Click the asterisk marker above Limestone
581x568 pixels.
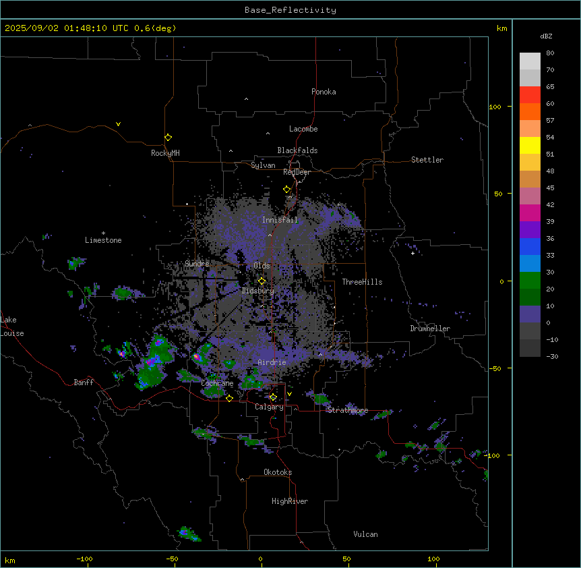(103, 233)
